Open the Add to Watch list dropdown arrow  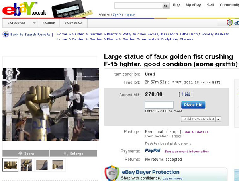click(218, 119)
